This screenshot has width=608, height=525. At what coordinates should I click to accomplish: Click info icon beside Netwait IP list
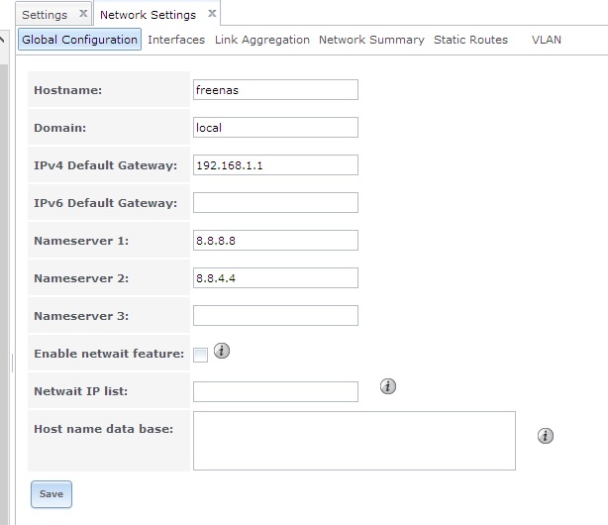click(388, 386)
